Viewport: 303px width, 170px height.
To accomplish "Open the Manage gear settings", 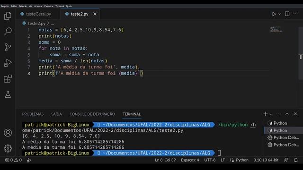I will pos(8,148).
